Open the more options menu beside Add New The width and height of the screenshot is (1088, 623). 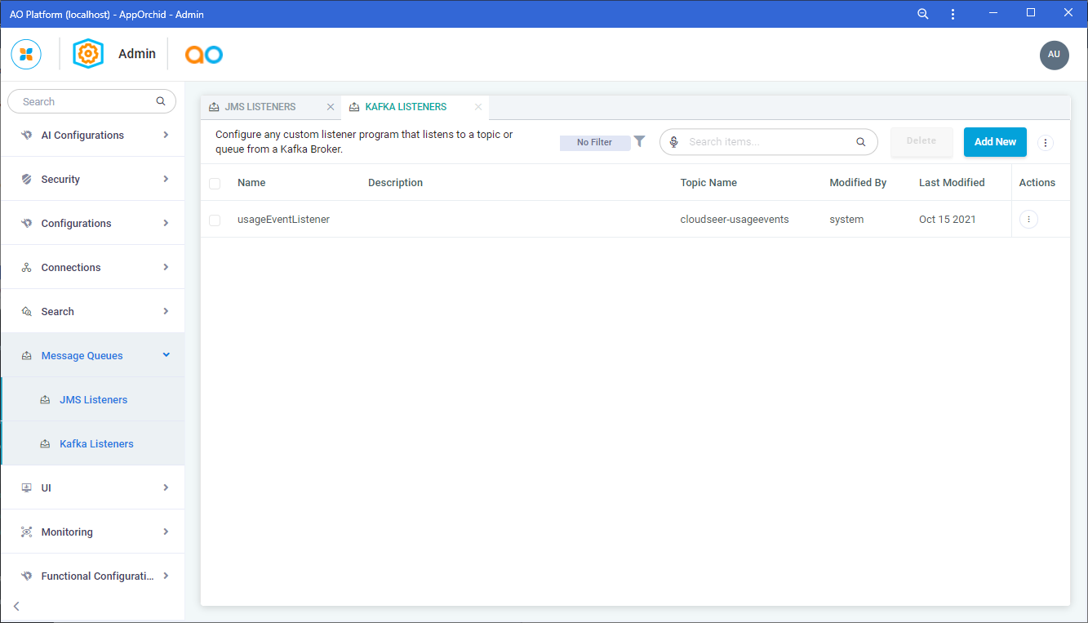1046,142
